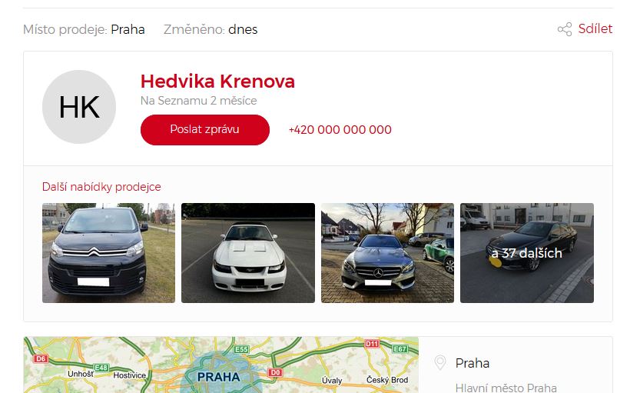This screenshot has height=393, width=630.
Task: Click the E55 route marker on map
Action: pos(241,349)
